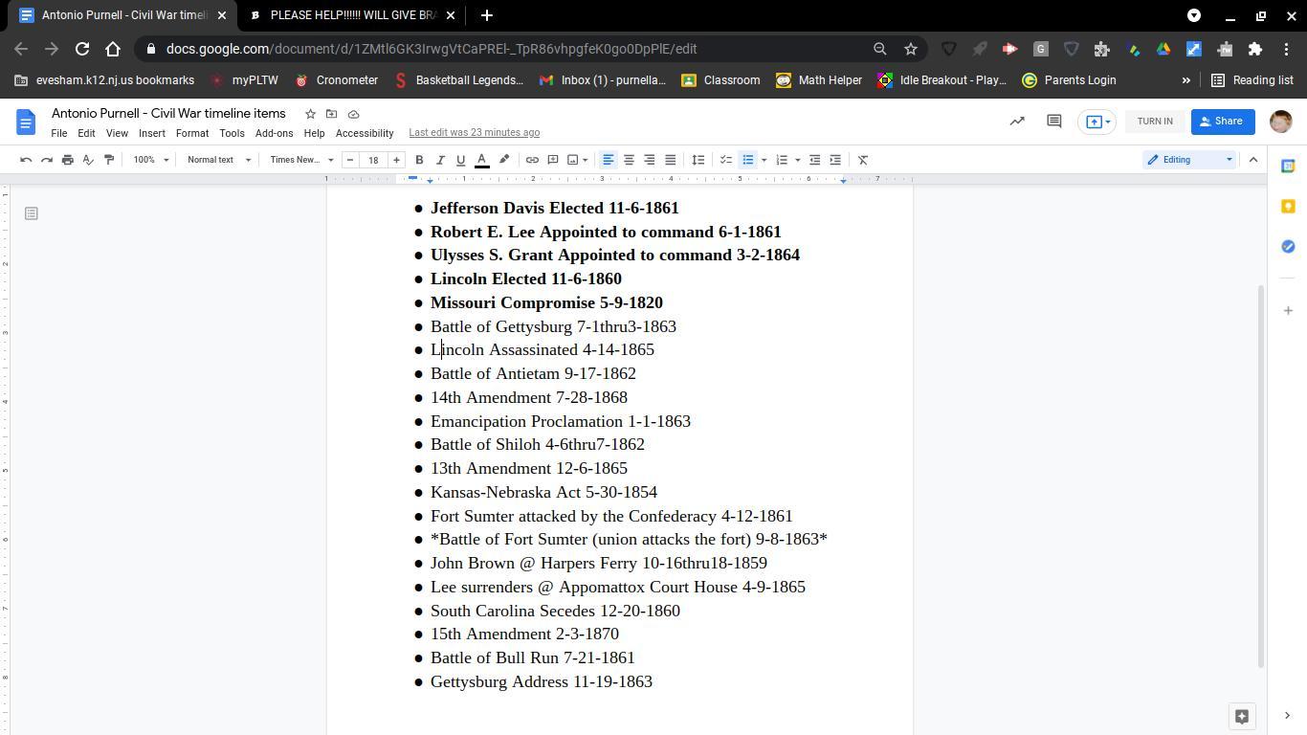Select the Paint format tool

[109, 160]
